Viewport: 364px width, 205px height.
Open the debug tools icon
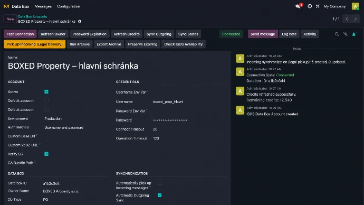coord(318,6)
